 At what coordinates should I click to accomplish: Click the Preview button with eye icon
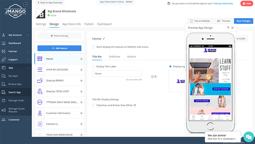224,21
